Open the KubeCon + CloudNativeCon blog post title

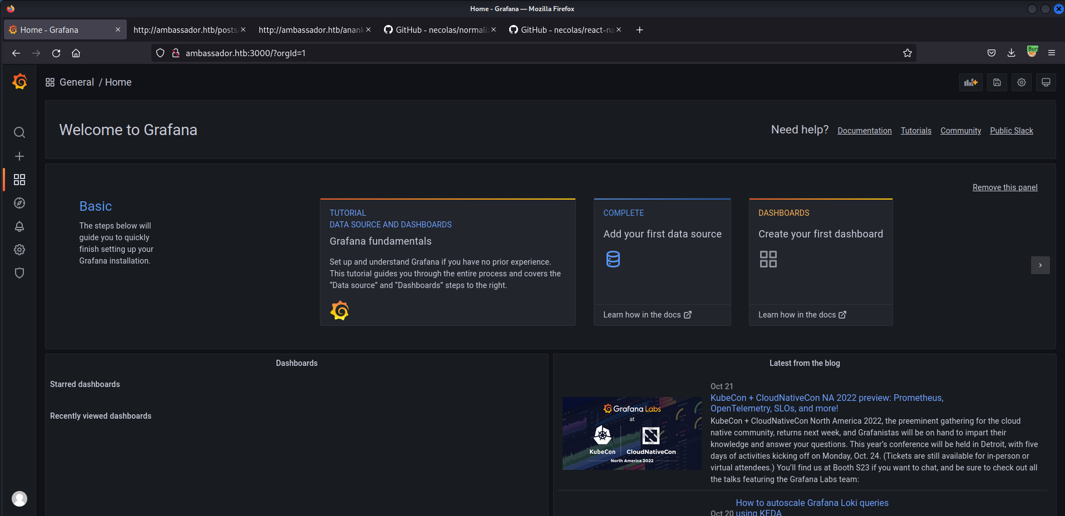coord(827,403)
